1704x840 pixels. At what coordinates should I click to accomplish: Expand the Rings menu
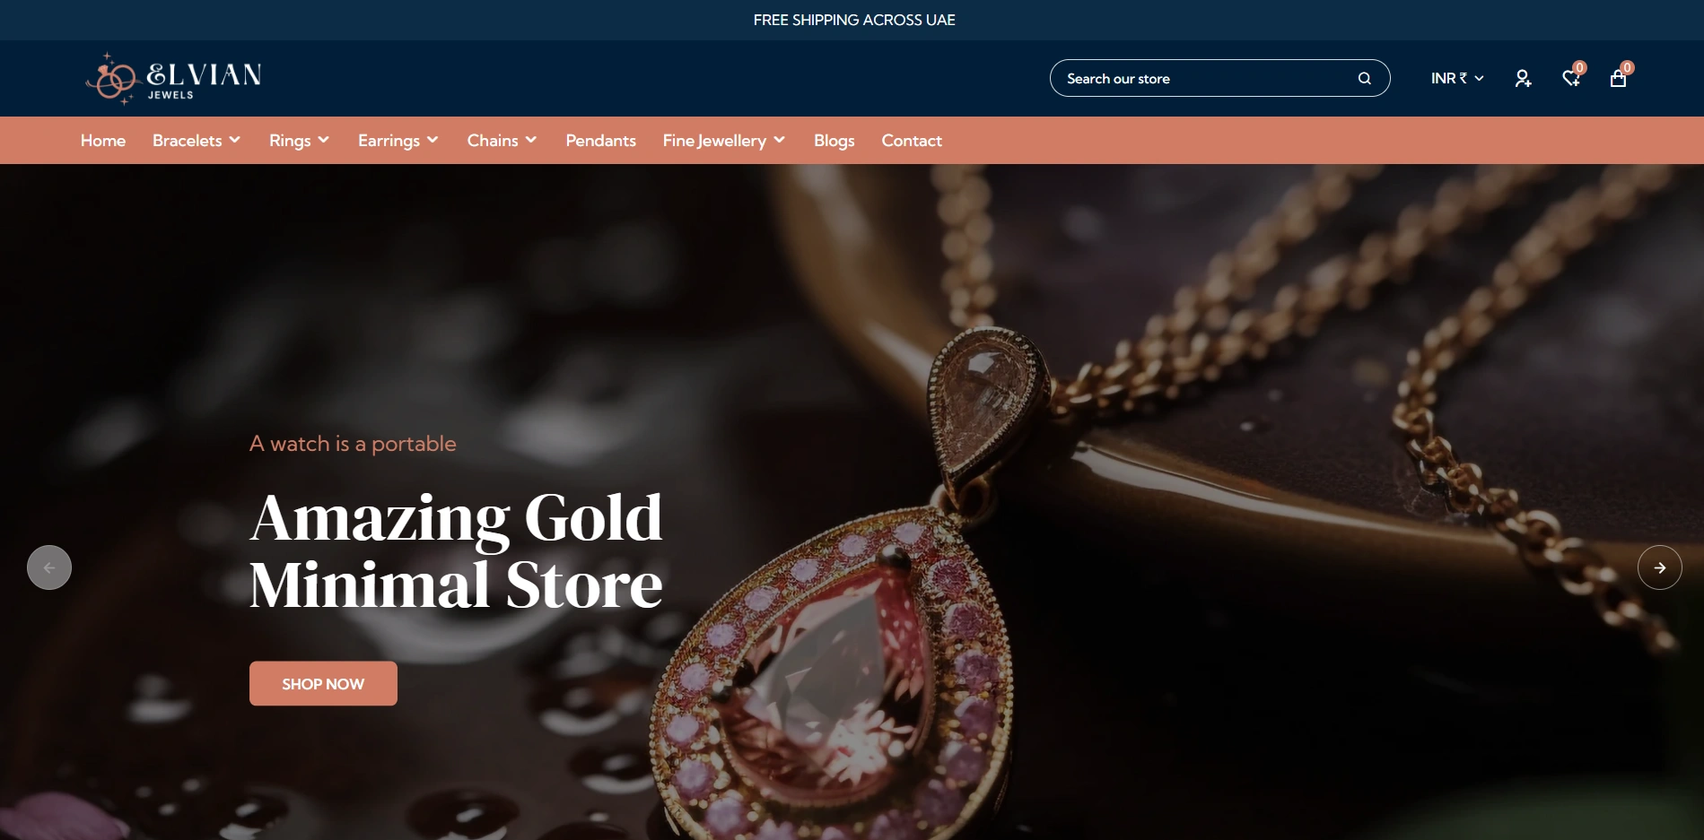click(x=300, y=141)
